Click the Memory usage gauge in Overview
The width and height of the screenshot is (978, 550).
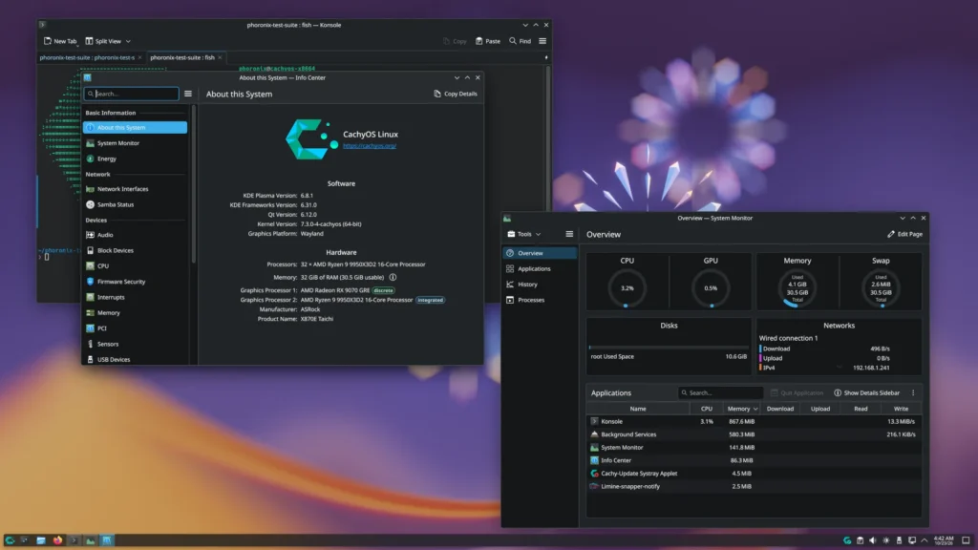coord(797,288)
